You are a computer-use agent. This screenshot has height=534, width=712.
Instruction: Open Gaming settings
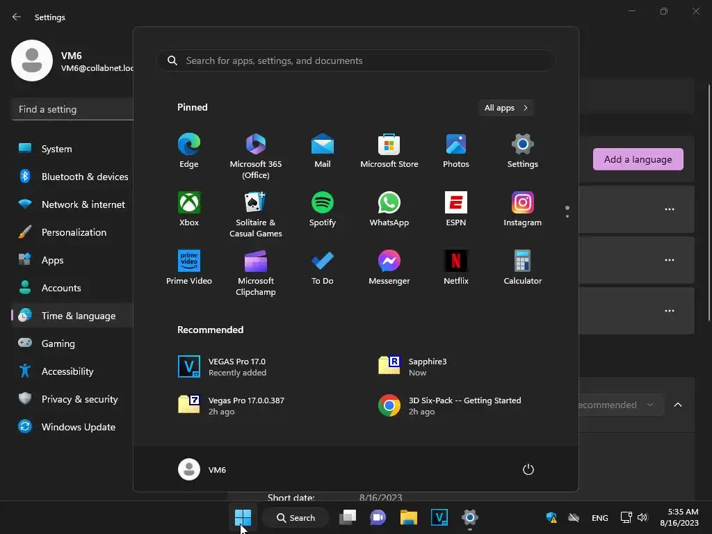click(72, 343)
